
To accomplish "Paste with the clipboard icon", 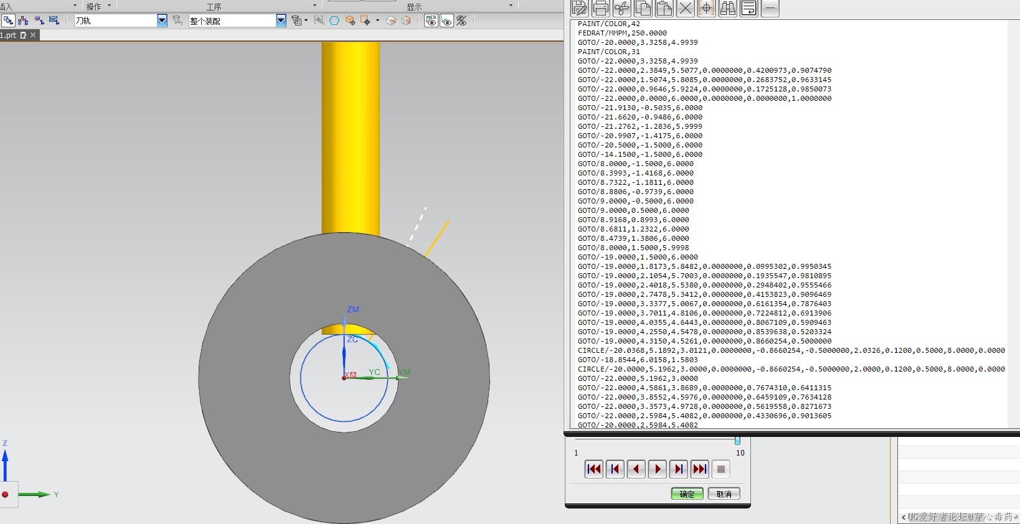I will pyautogui.click(x=664, y=9).
